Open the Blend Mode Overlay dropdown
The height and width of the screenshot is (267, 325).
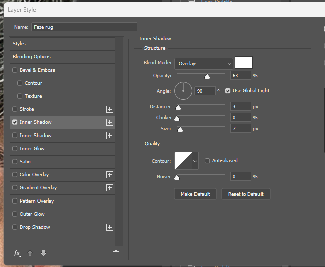[x=204, y=63]
